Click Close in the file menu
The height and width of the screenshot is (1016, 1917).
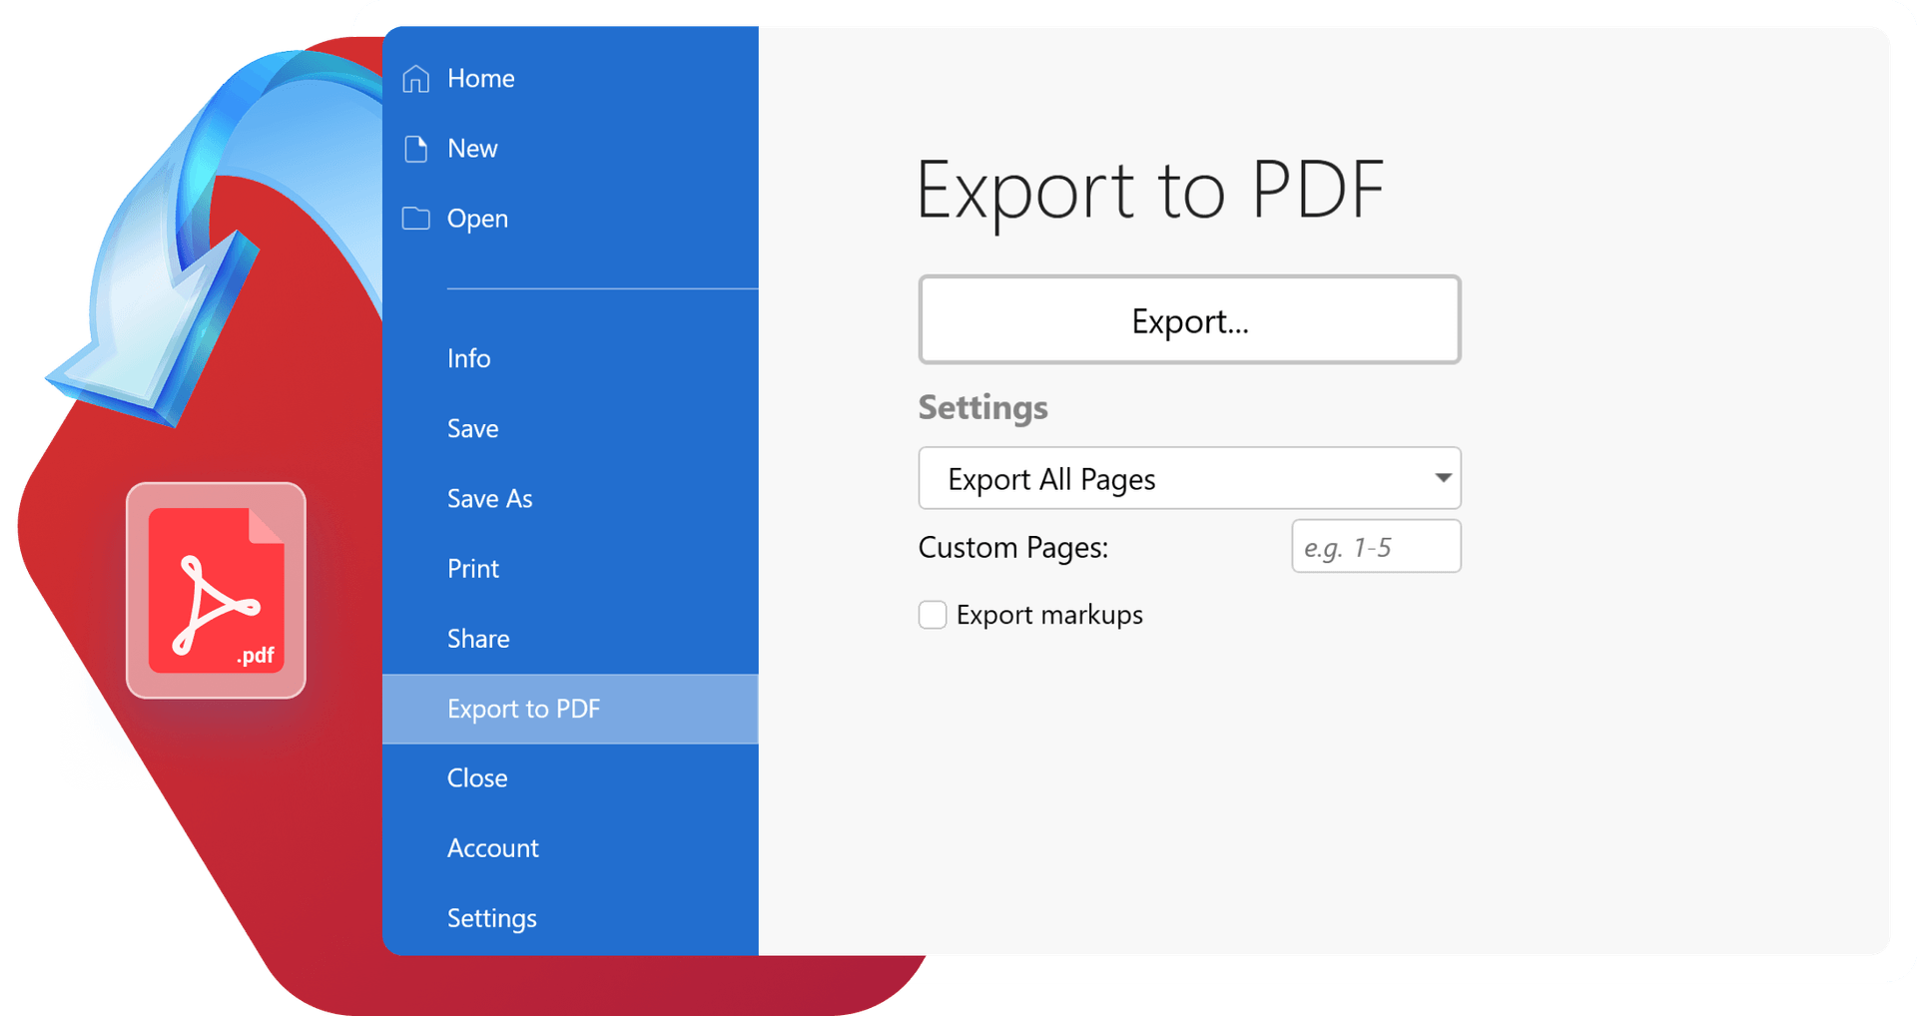tap(477, 778)
